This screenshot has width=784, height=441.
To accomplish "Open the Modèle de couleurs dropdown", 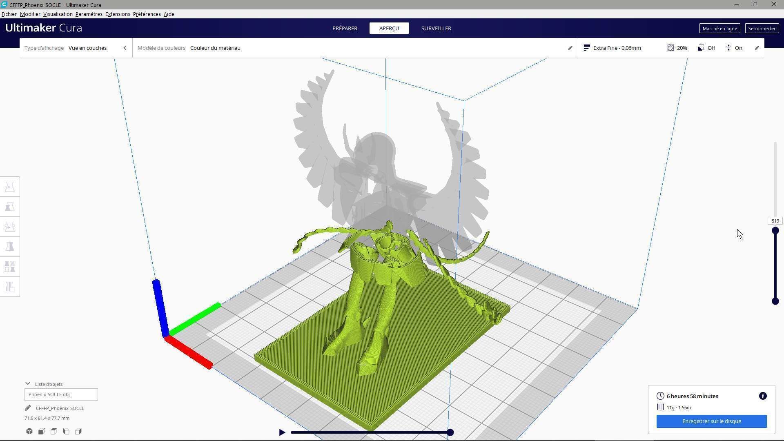I will click(x=355, y=48).
